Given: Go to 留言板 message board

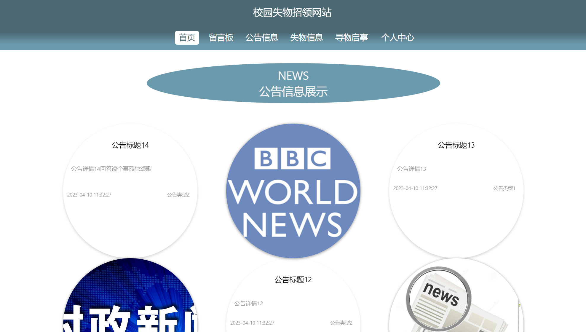Looking at the screenshot, I should (x=221, y=38).
